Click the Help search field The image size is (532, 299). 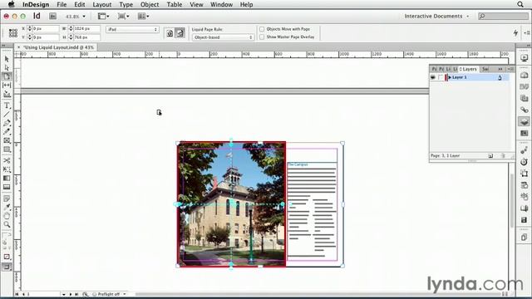click(503, 16)
